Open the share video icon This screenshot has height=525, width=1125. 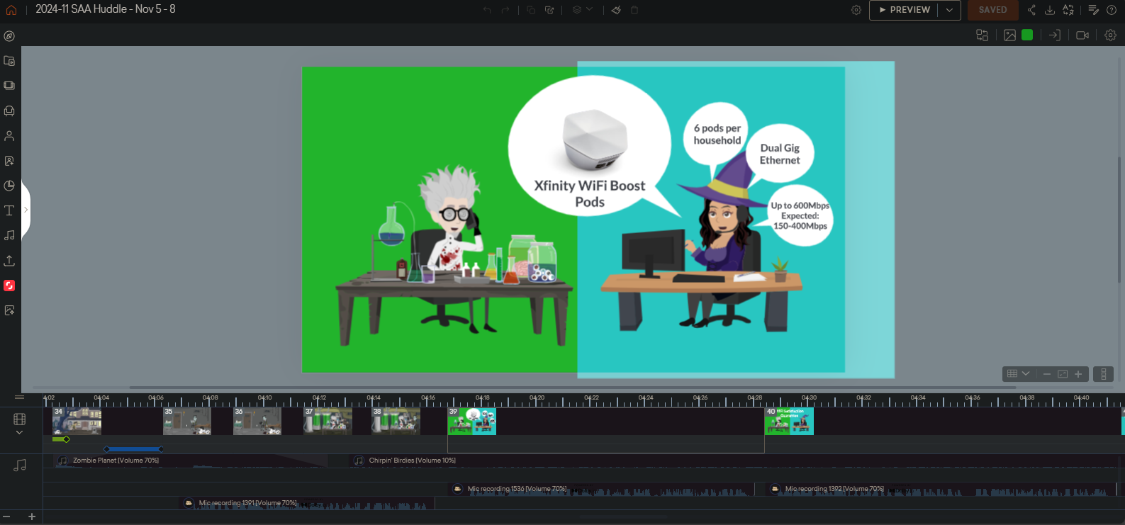coord(1031,10)
